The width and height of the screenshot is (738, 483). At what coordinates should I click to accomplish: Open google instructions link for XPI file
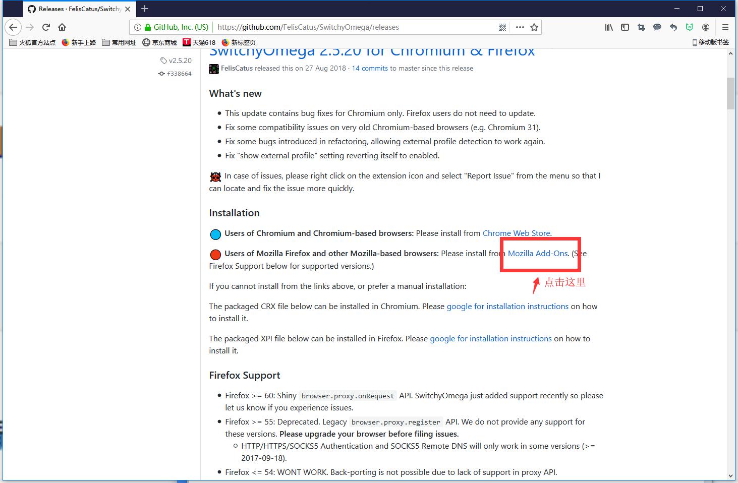(x=491, y=339)
